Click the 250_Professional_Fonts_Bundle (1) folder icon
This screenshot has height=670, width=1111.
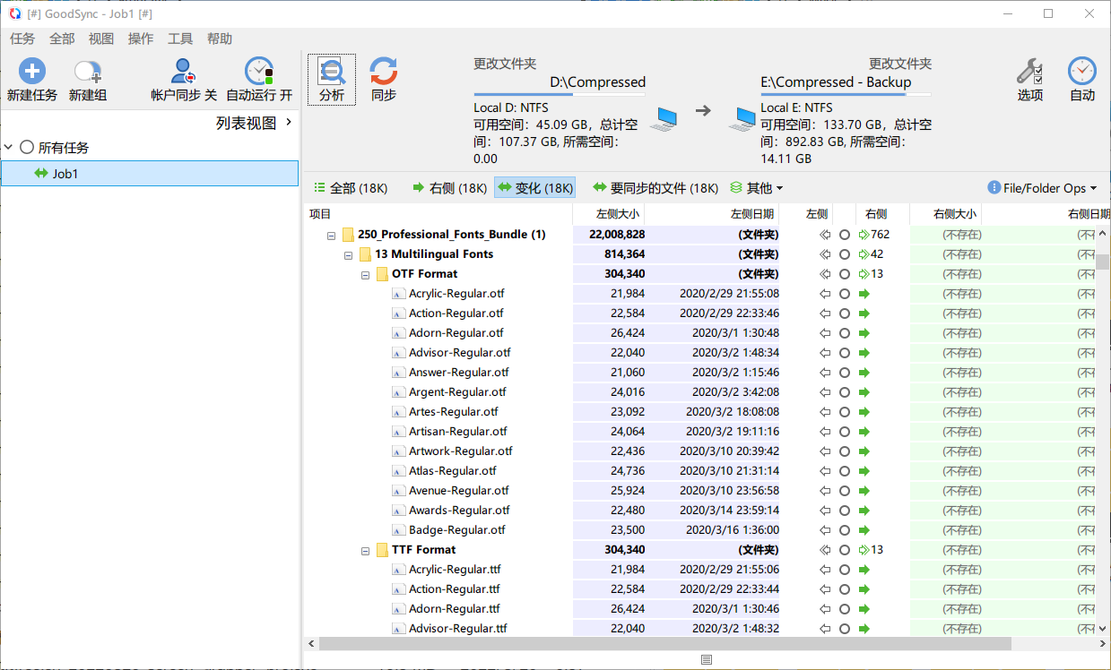(x=348, y=235)
